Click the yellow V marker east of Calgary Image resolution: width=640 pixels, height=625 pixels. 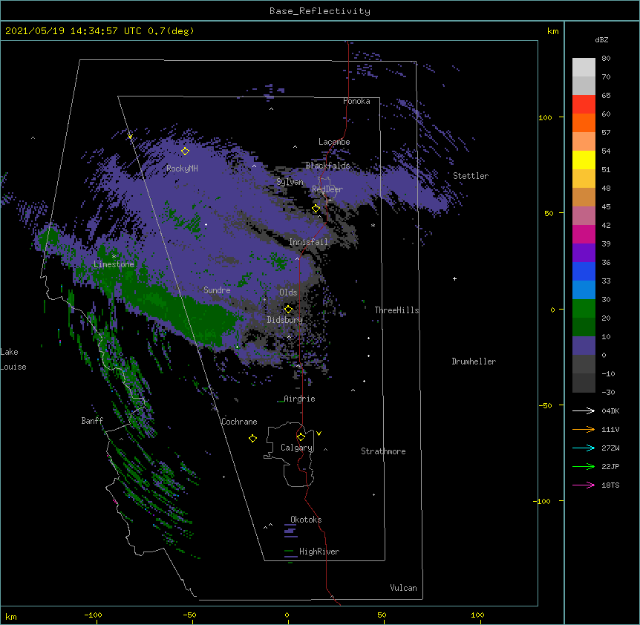(x=319, y=433)
